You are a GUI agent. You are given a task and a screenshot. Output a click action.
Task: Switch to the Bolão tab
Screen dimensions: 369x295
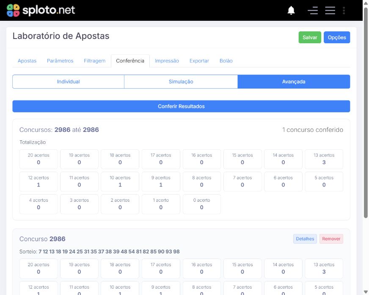226,61
